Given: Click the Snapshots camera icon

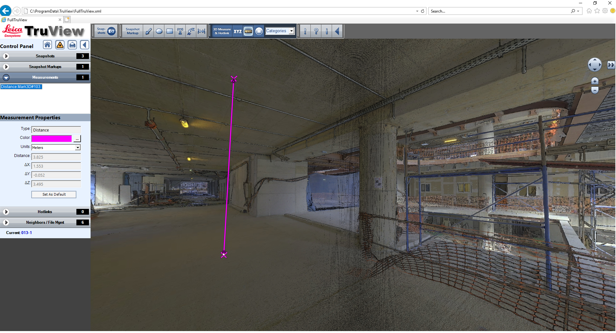Looking at the screenshot, I should coord(112,31).
